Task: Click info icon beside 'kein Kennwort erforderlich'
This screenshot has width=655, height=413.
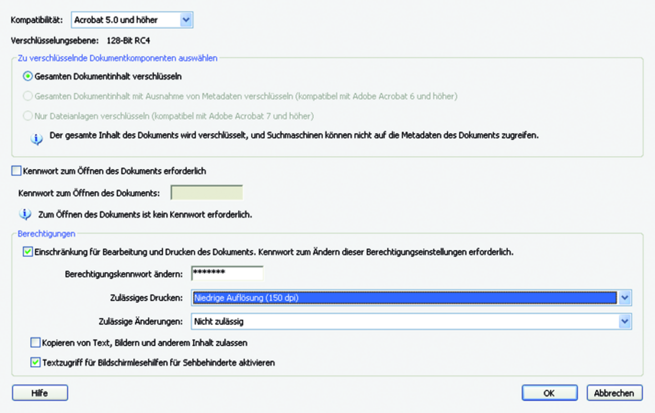Action: [x=25, y=214]
